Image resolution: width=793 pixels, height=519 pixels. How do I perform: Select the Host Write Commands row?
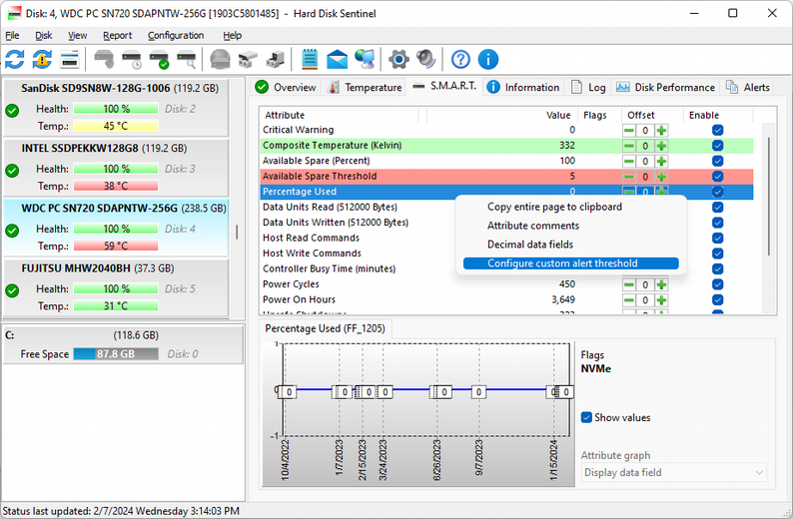point(506,254)
